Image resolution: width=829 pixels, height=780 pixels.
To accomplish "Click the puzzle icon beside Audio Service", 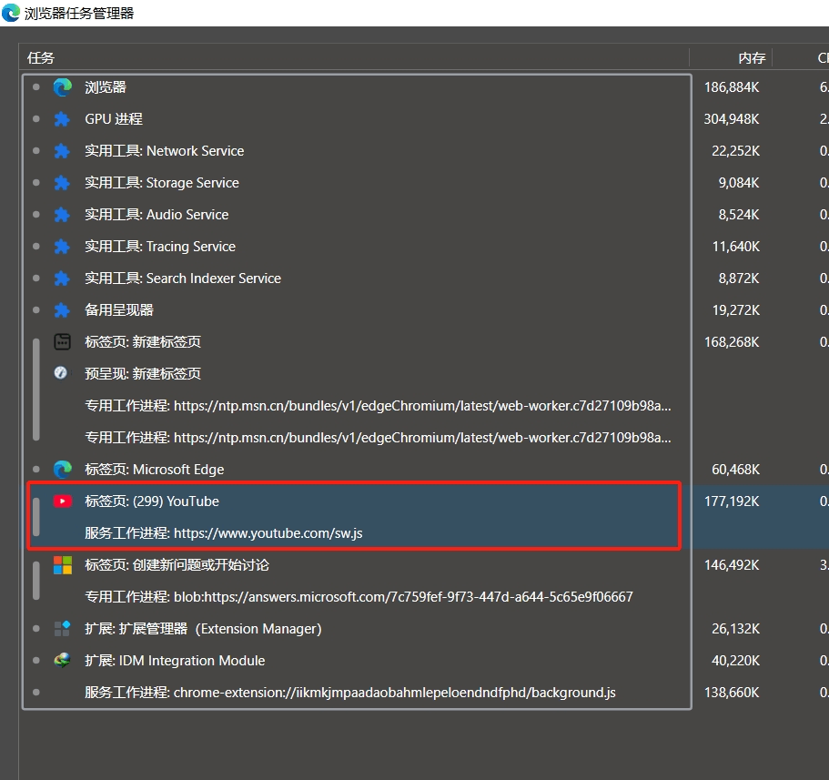I will 62,215.
